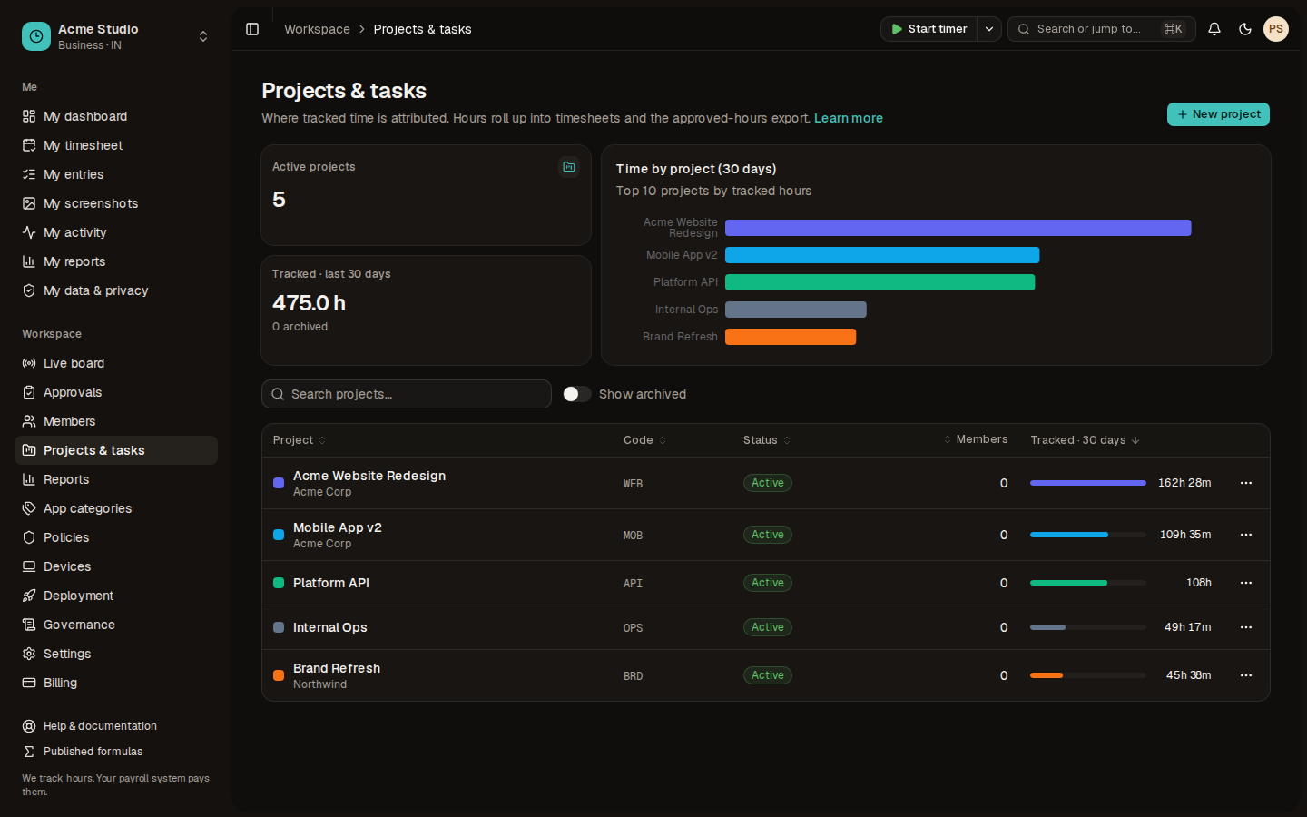Sort by the Code column header
The width and height of the screenshot is (1307, 817).
(644, 440)
